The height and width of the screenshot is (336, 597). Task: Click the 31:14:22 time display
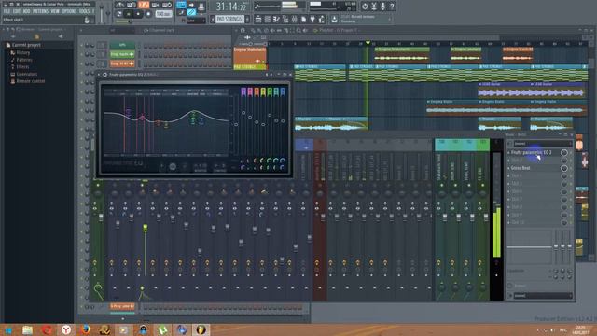232,7
